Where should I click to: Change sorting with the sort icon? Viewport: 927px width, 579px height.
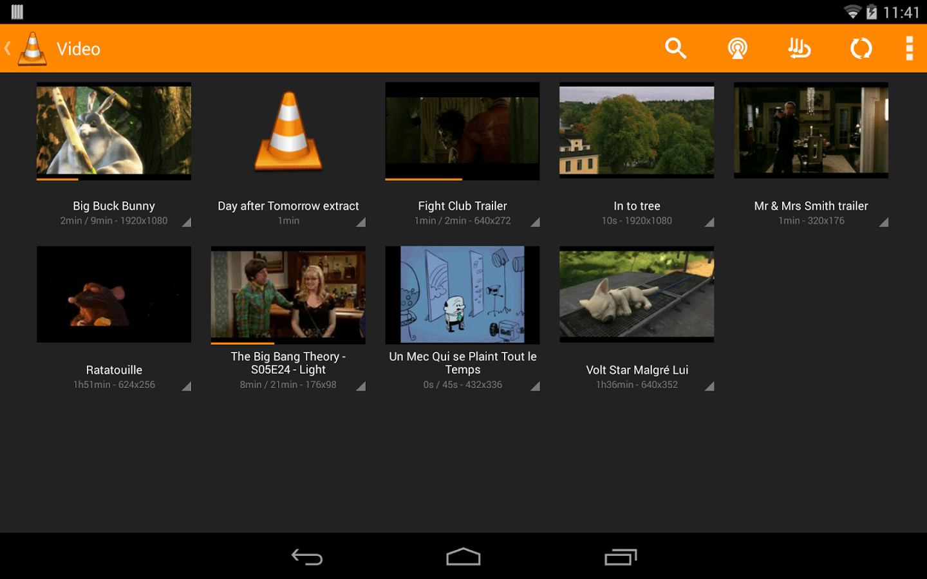tap(799, 48)
